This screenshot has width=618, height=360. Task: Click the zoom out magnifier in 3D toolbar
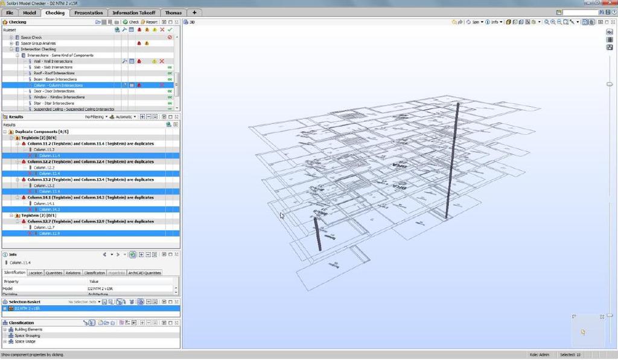pos(559,22)
